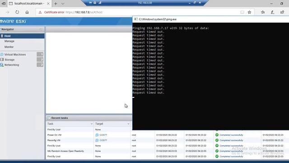Show tab previews chevron

tap(63, 4)
